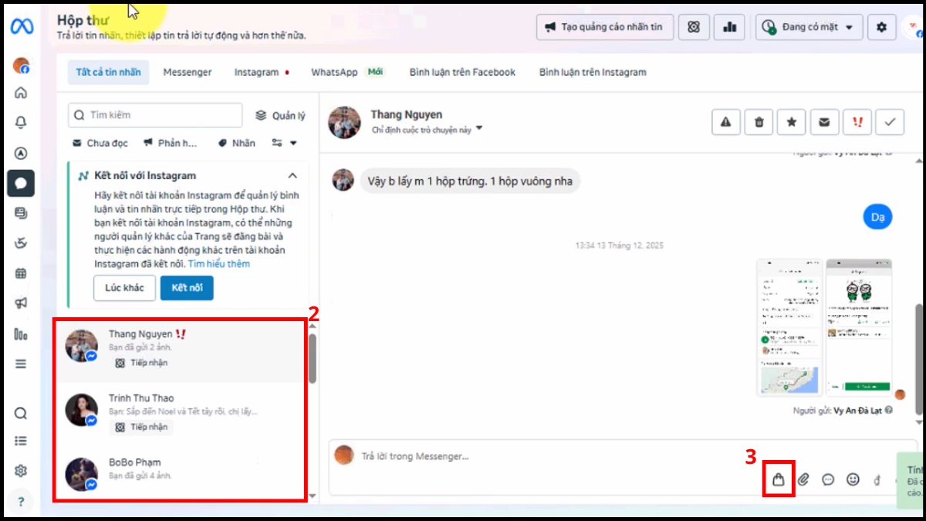Screen dimensions: 926x521
Task: Open Bình luận trên Instagram tab
Action: (593, 72)
